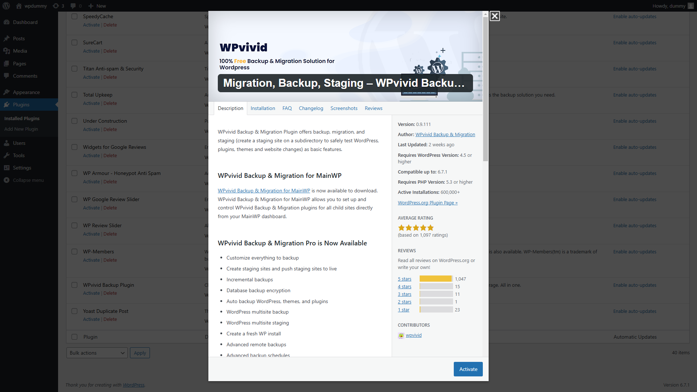Click the Apply bulk action button
Viewport: 697px width, 392px height.
tap(140, 353)
